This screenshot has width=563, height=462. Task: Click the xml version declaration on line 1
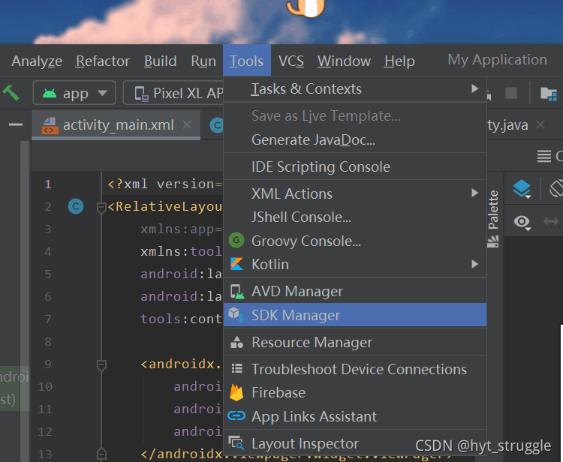click(x=165, y=184)
